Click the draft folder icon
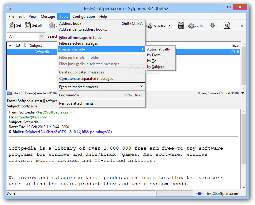 pyautogui.click(x=10, y=93)
